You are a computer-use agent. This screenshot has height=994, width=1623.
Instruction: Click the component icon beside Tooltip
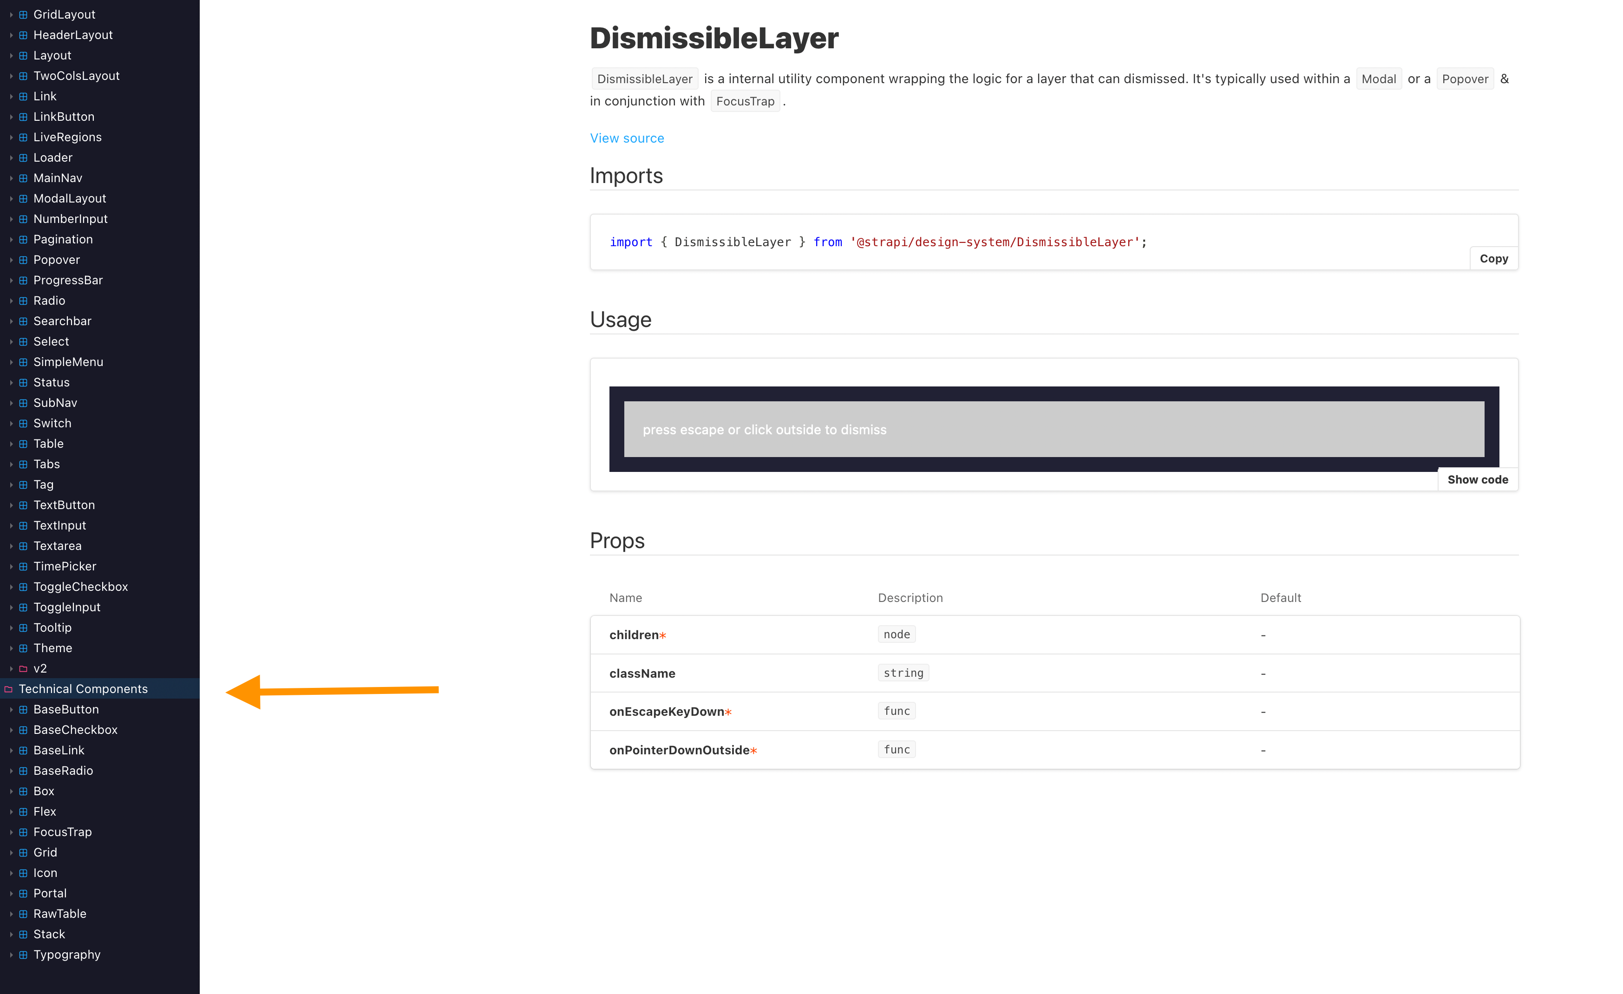23,627
